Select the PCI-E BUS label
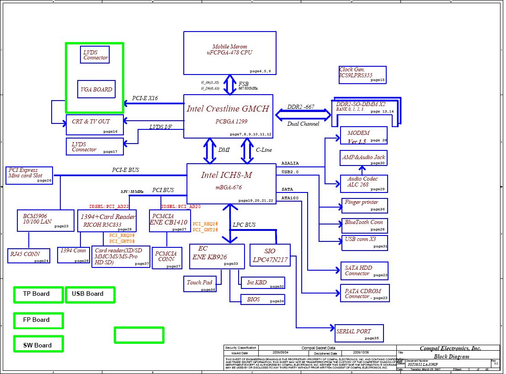 126,170
